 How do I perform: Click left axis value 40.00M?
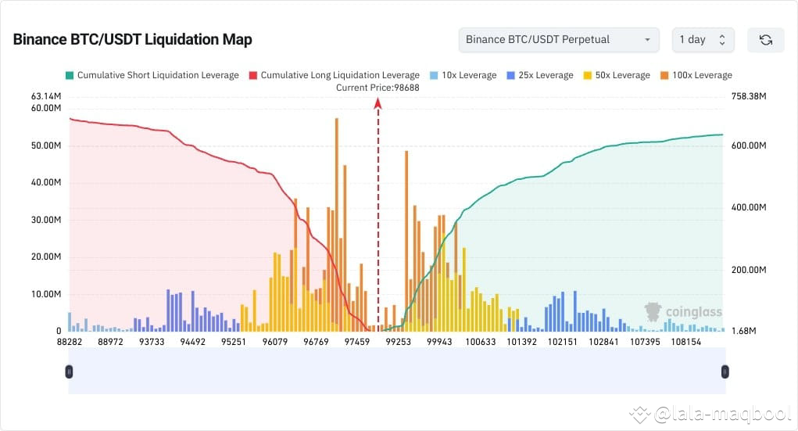click(x=46, y=182)
